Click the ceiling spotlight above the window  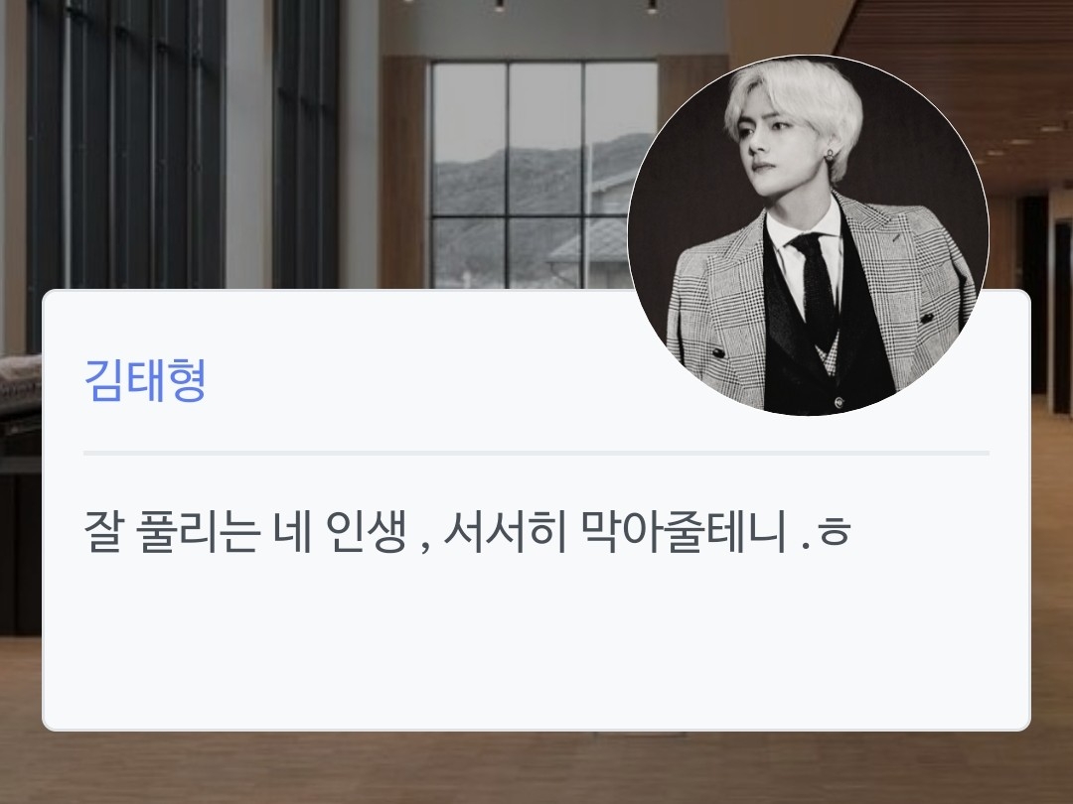coord(499,6)
